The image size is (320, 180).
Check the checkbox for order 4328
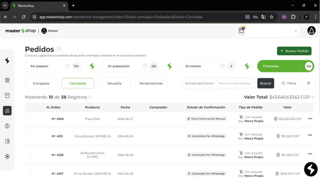tap(30, 155)
